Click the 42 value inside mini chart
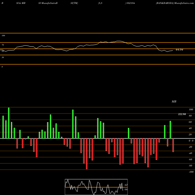 point(126,185)
